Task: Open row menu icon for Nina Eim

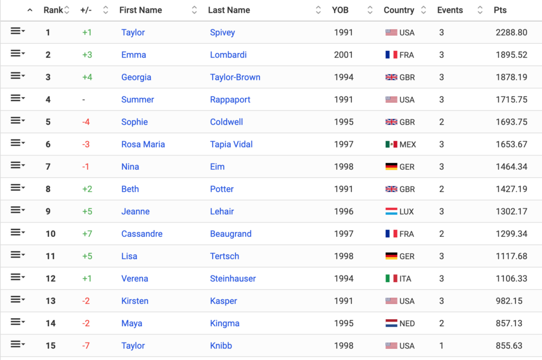Action: coord(17,165)
